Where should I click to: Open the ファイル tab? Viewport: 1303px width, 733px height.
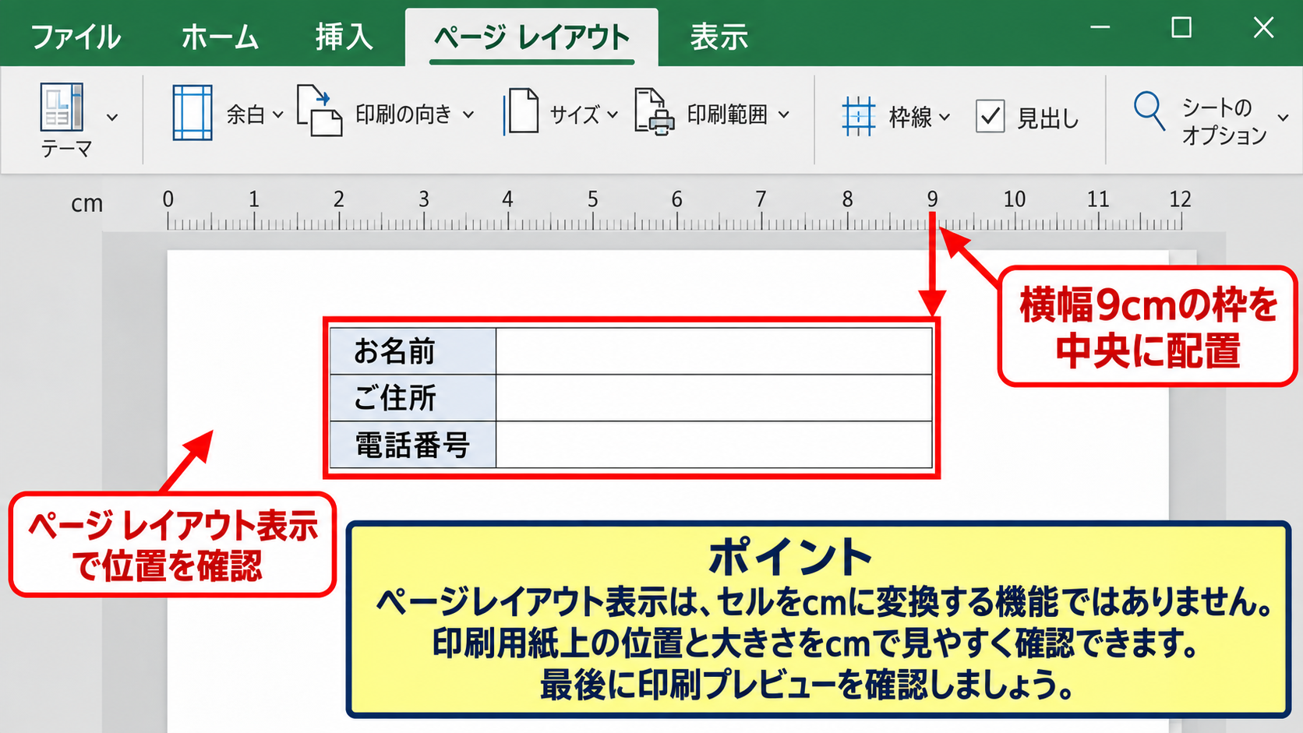(x=76, y=37)
